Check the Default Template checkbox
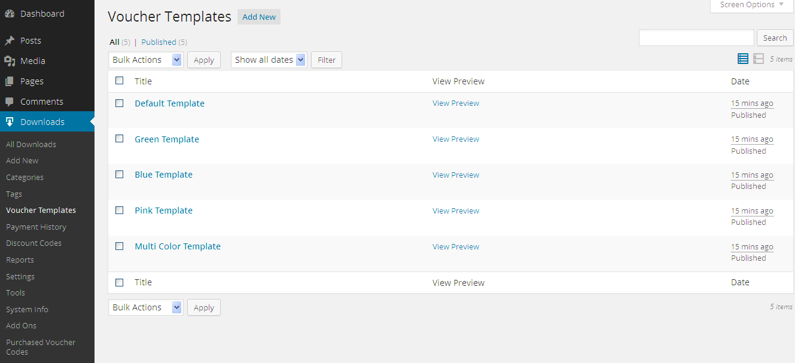 point(120,103)
